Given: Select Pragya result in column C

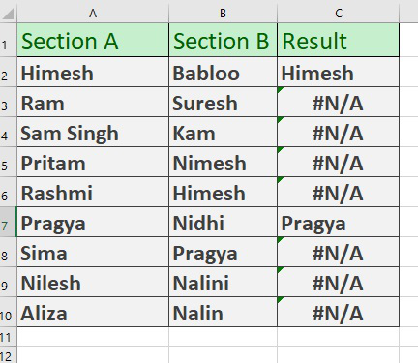Looking at the screenshot, I should [338, 222].
